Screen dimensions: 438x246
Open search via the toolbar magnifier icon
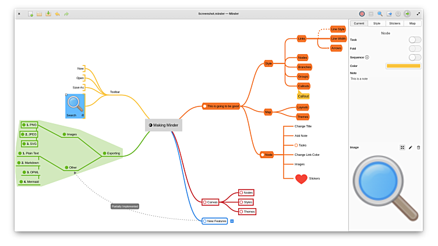380,13
